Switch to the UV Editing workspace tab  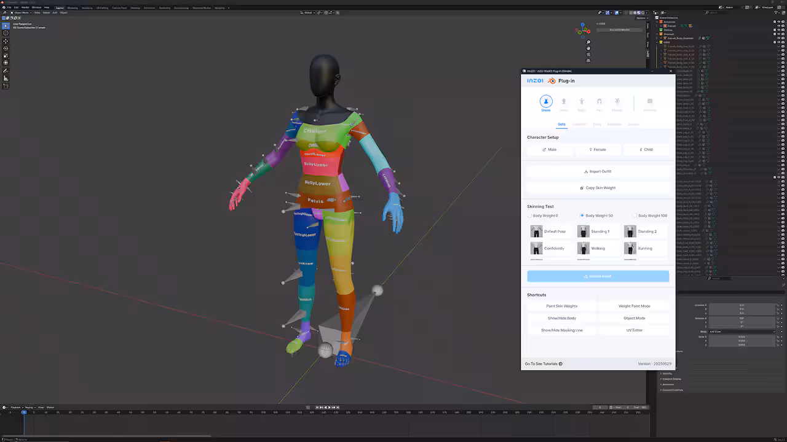pos(102,7)
